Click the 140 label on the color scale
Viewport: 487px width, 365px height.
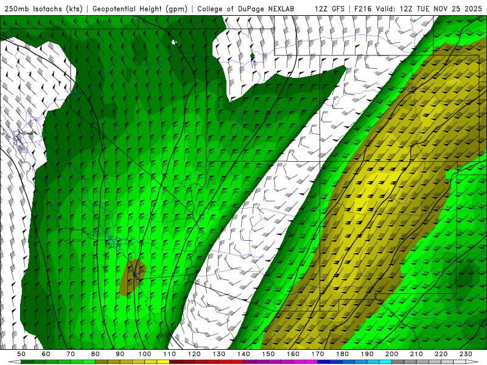coord(243,354)
